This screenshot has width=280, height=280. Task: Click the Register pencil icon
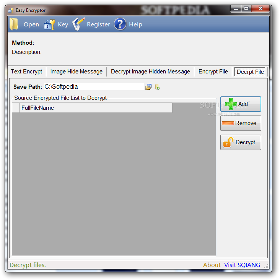tap(78, 24)
